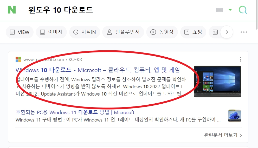This screenshot has height=148, width=258.
Task: Open the on-screen keyboard icon
Action: point(219,10)
